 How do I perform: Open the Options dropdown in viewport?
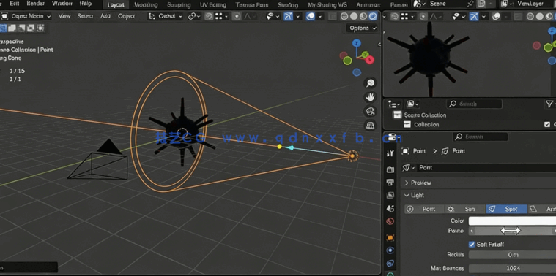(x=362, y=28)
